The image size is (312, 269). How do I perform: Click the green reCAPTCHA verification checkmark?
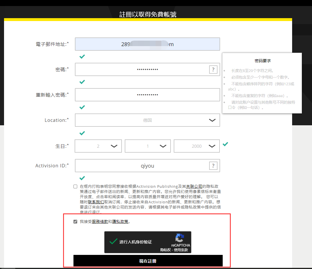tap(113, 241)
